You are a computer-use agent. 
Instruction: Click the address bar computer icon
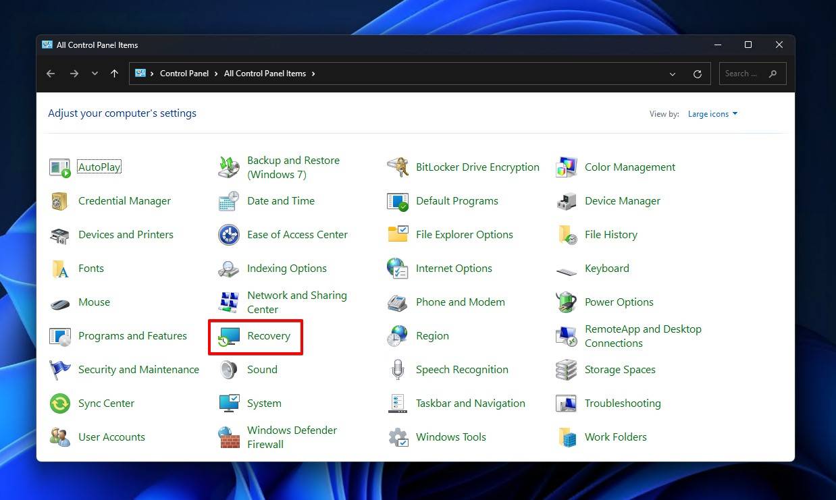click(140, 73)
